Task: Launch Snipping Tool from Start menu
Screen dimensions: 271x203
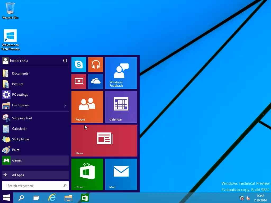Action: coord(35,118)
